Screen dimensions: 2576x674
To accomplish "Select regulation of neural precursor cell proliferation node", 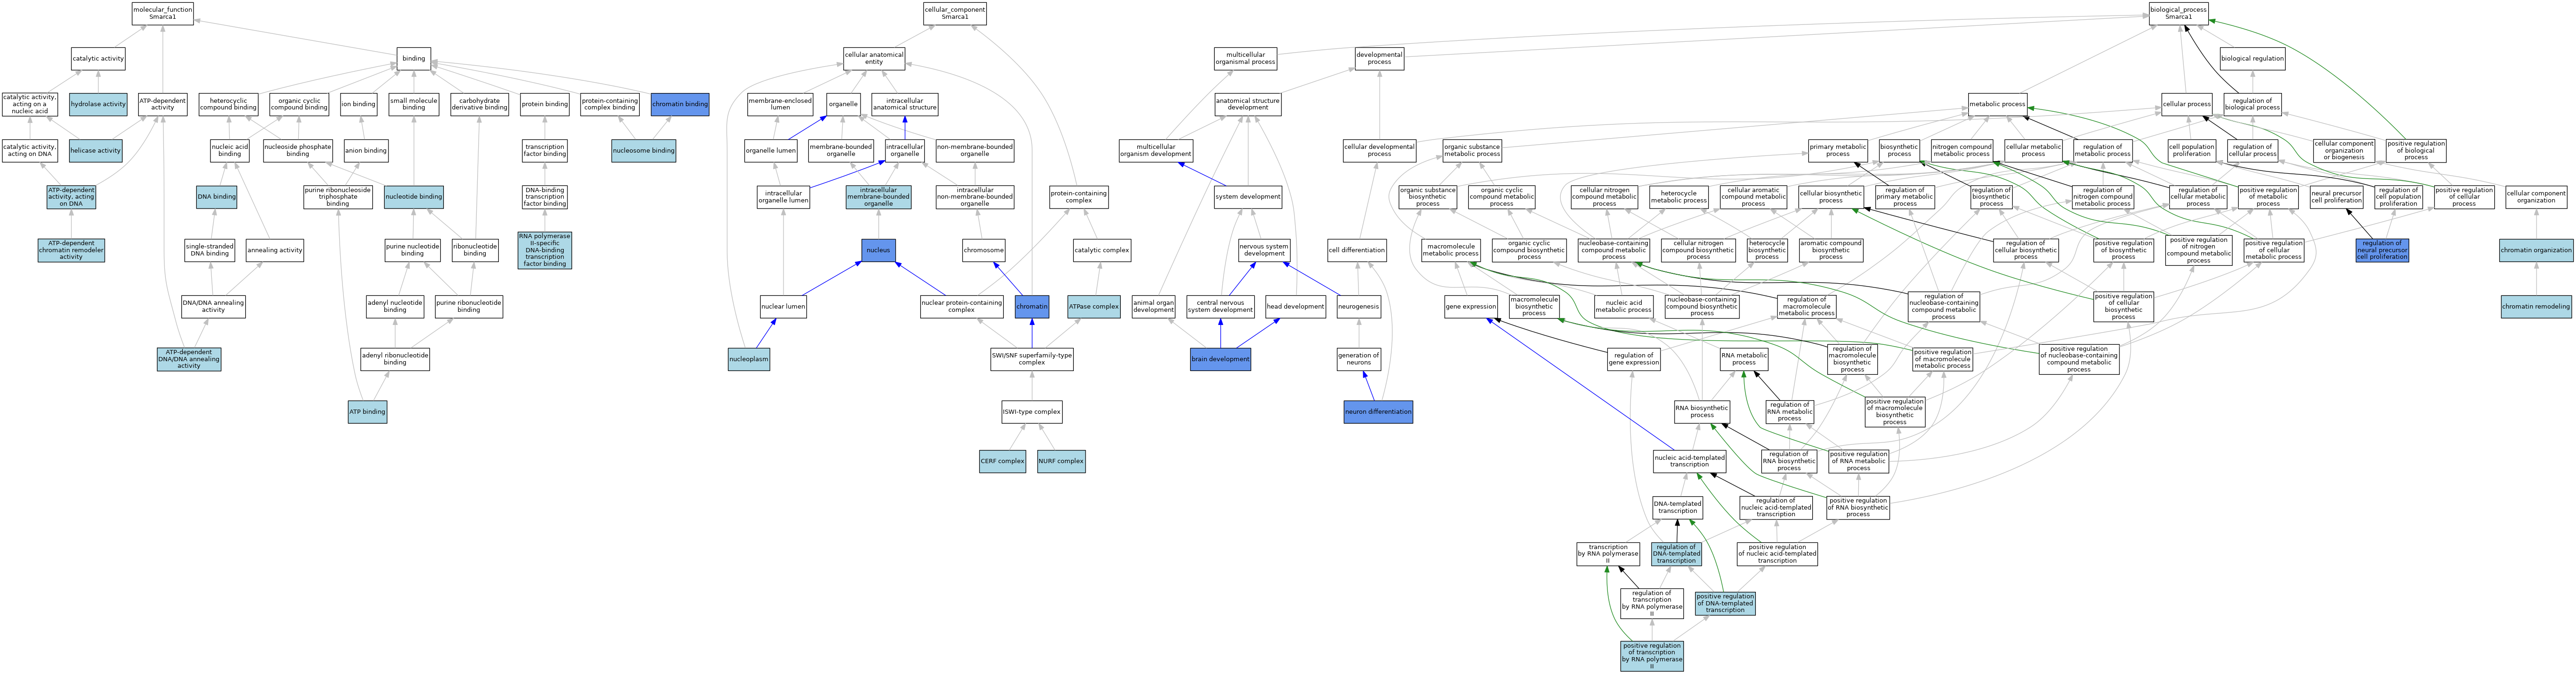I will 2382,250.
